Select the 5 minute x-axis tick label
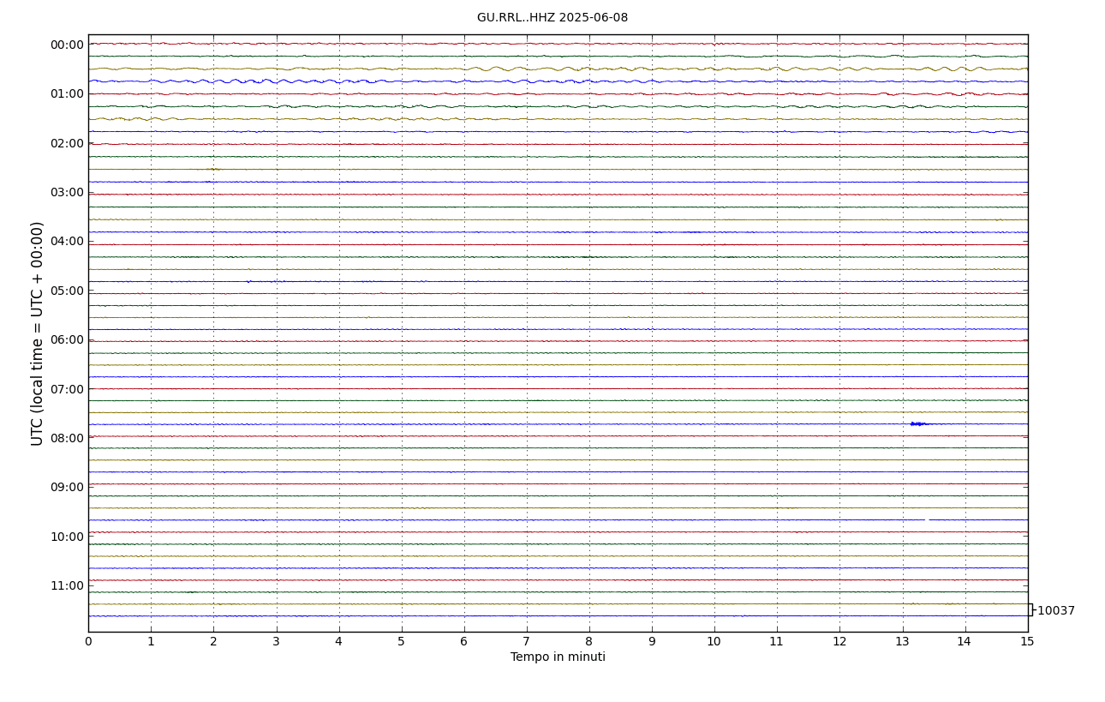Image resolution: width=1105 pixels, height=702 pixels. tap(401, 642)
